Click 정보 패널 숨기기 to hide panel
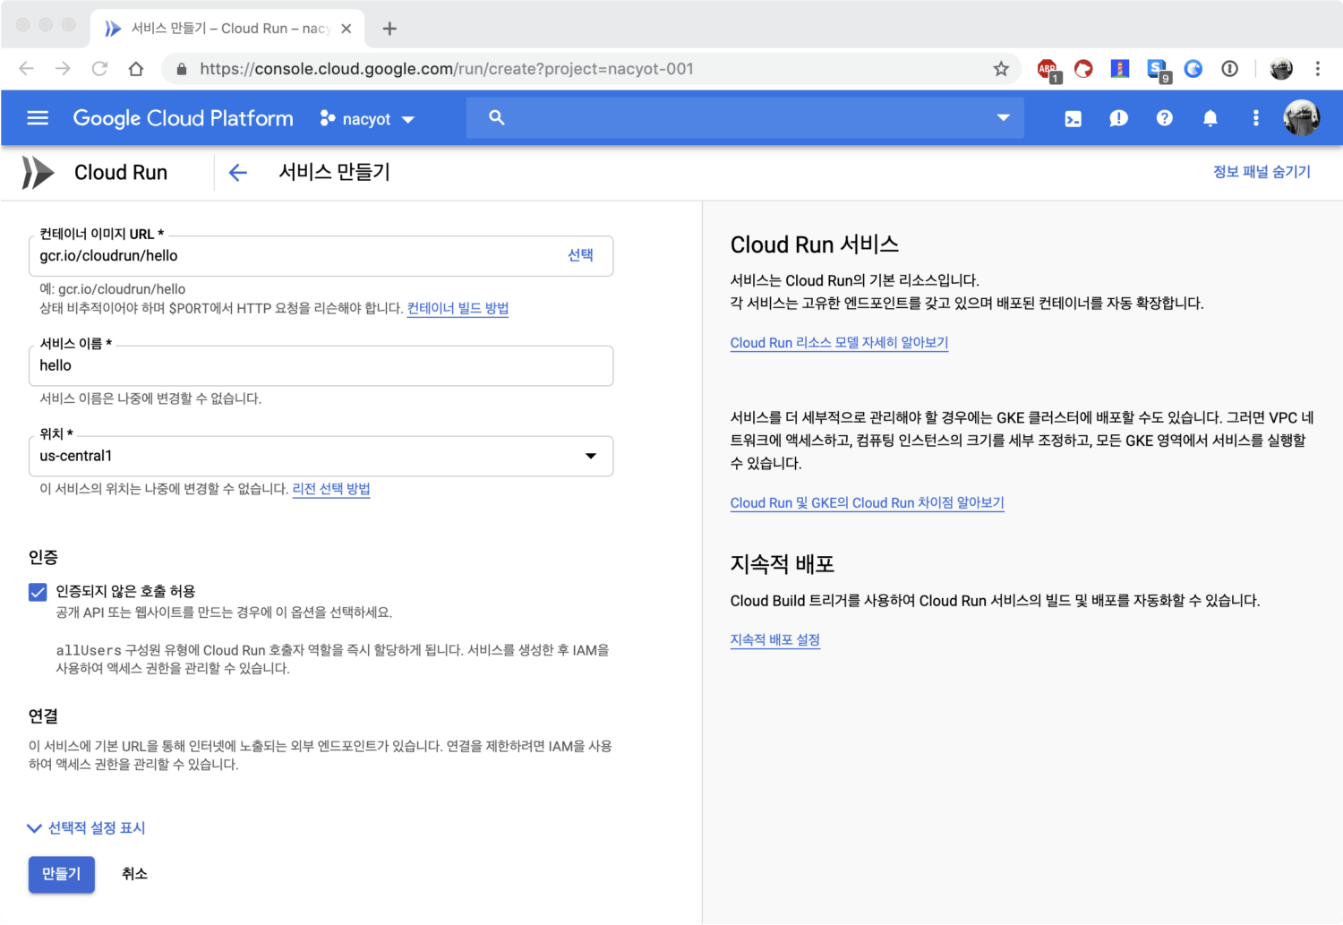Screen dimensions: 1343x925 click(1261, 172)
